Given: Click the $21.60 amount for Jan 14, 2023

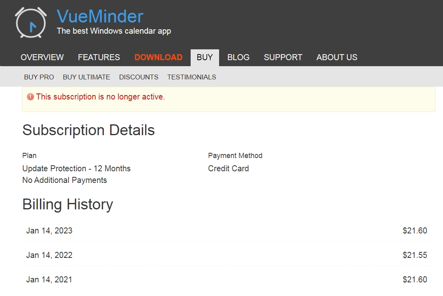Looking at the screenshot, I should (415, 231).
